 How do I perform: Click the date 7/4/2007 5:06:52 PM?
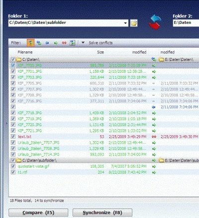tap(129, 166)
